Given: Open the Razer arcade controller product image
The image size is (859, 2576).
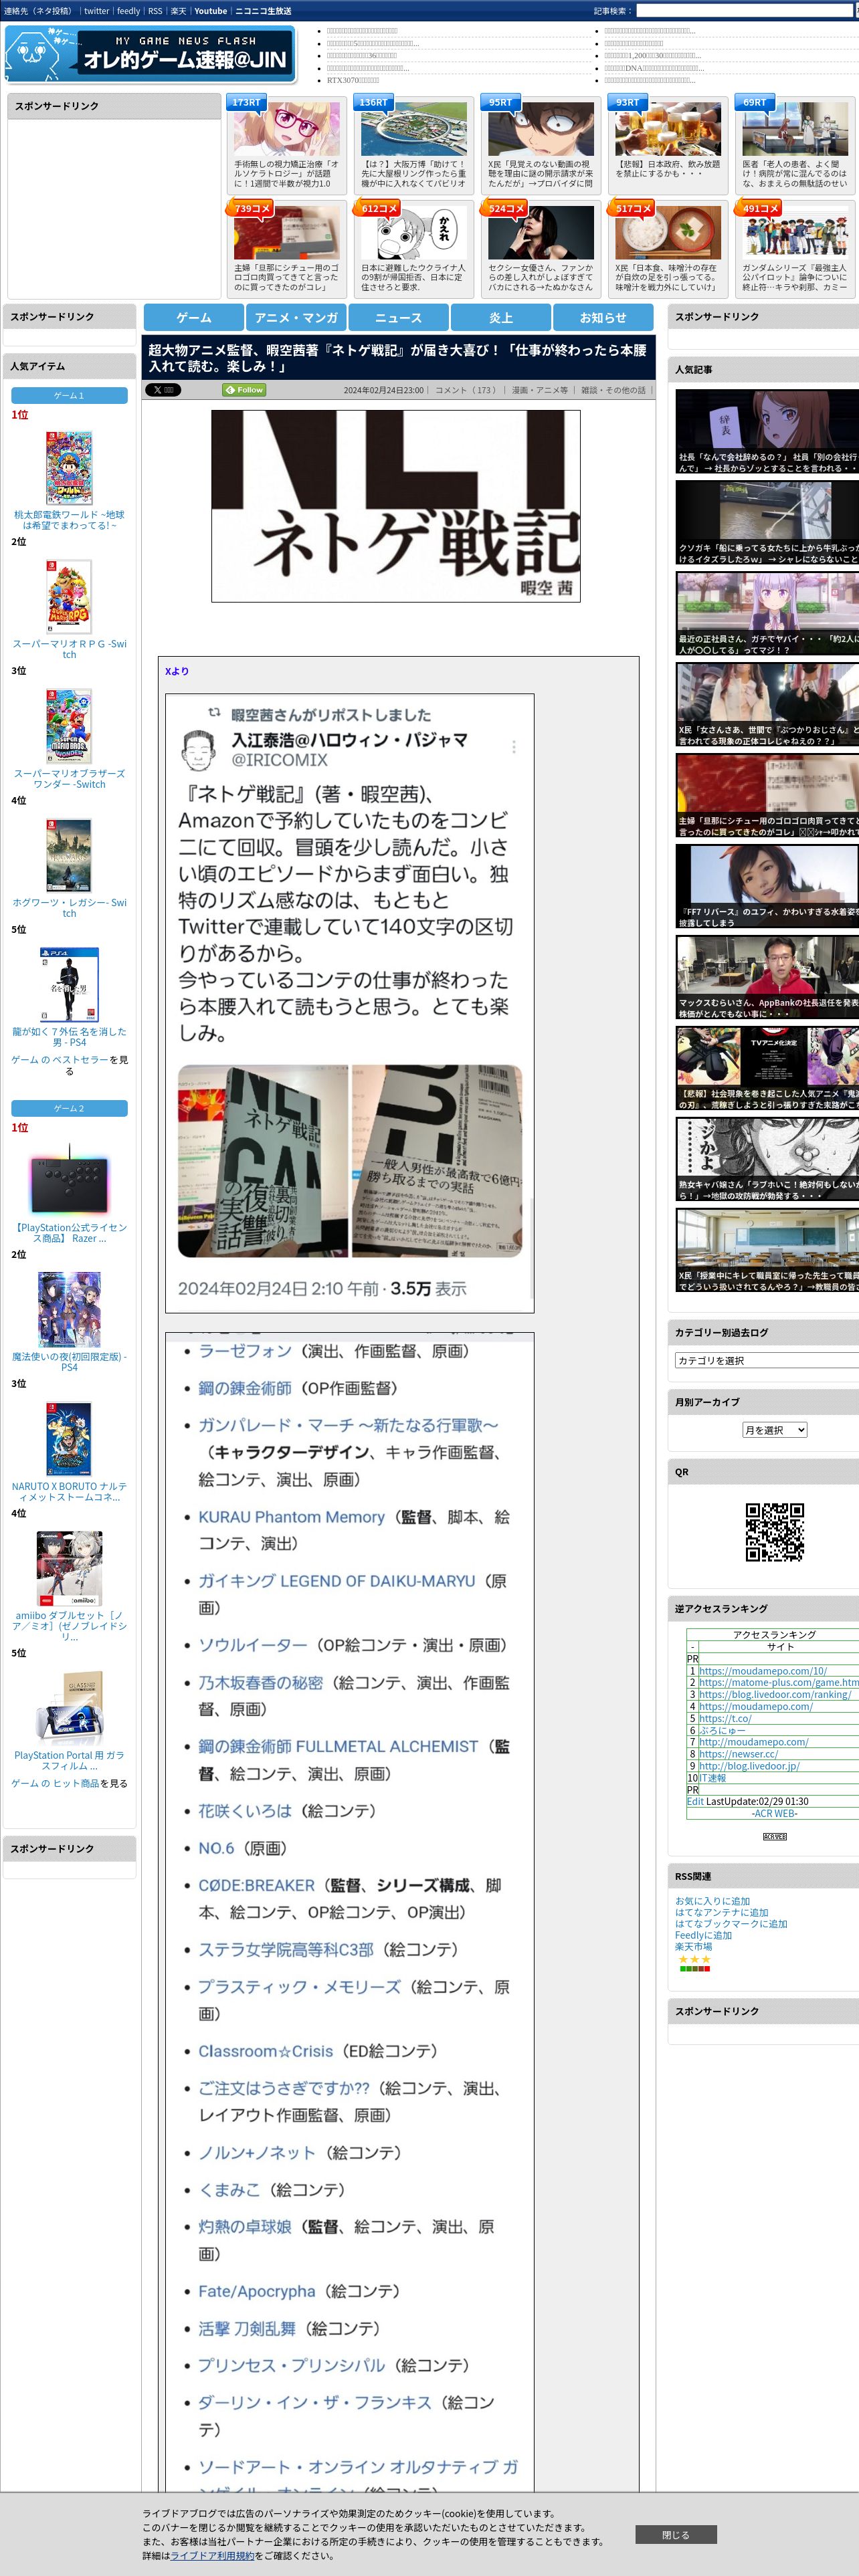Looking at the screenshot, I should pyautogui.click(x=69, y=1180).
